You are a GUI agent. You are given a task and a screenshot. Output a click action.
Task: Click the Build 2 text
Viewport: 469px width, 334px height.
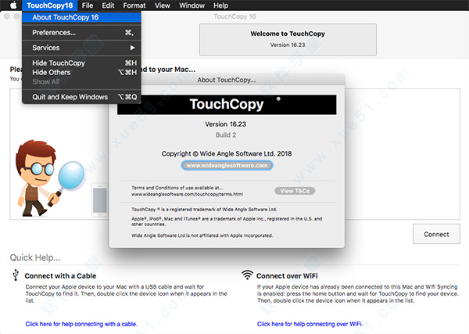(226, 135)
